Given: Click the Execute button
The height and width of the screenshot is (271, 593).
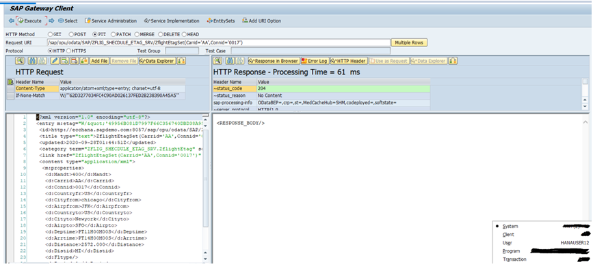Looking at the screenshot, I should pyautogui.click(x=30, y=20).
